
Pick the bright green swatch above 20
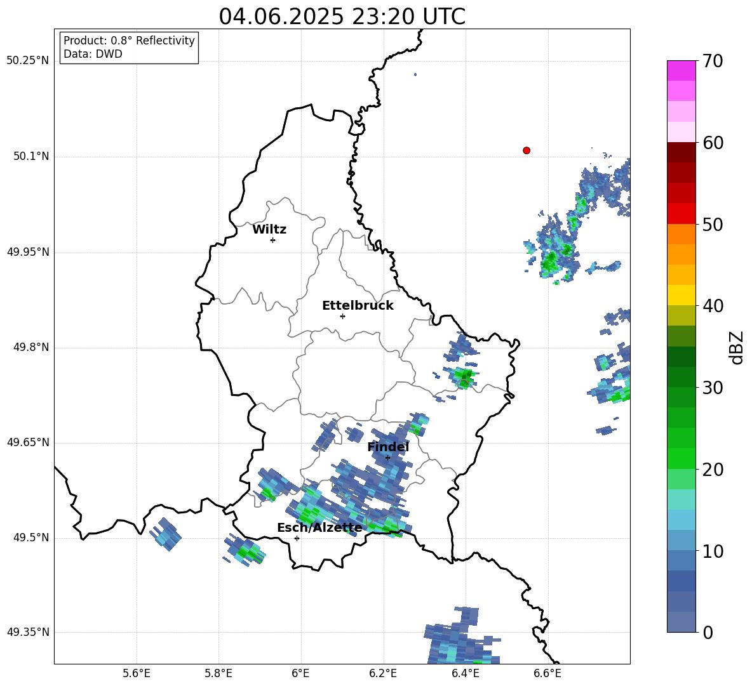(681, 458)
